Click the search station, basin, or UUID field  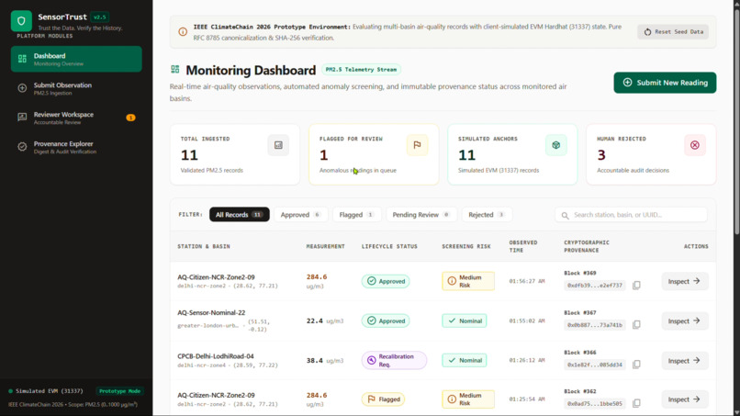tap(631, 215)
